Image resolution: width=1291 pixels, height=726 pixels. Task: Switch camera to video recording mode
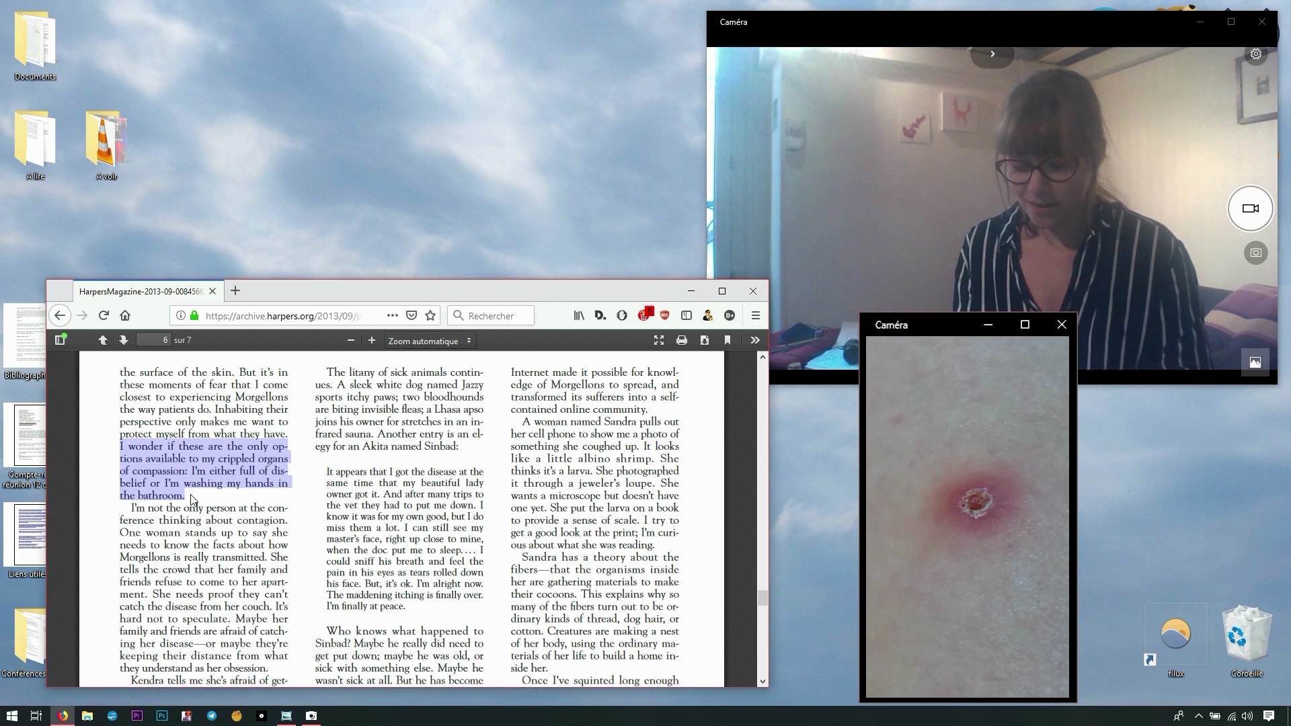click(1250, 208)
